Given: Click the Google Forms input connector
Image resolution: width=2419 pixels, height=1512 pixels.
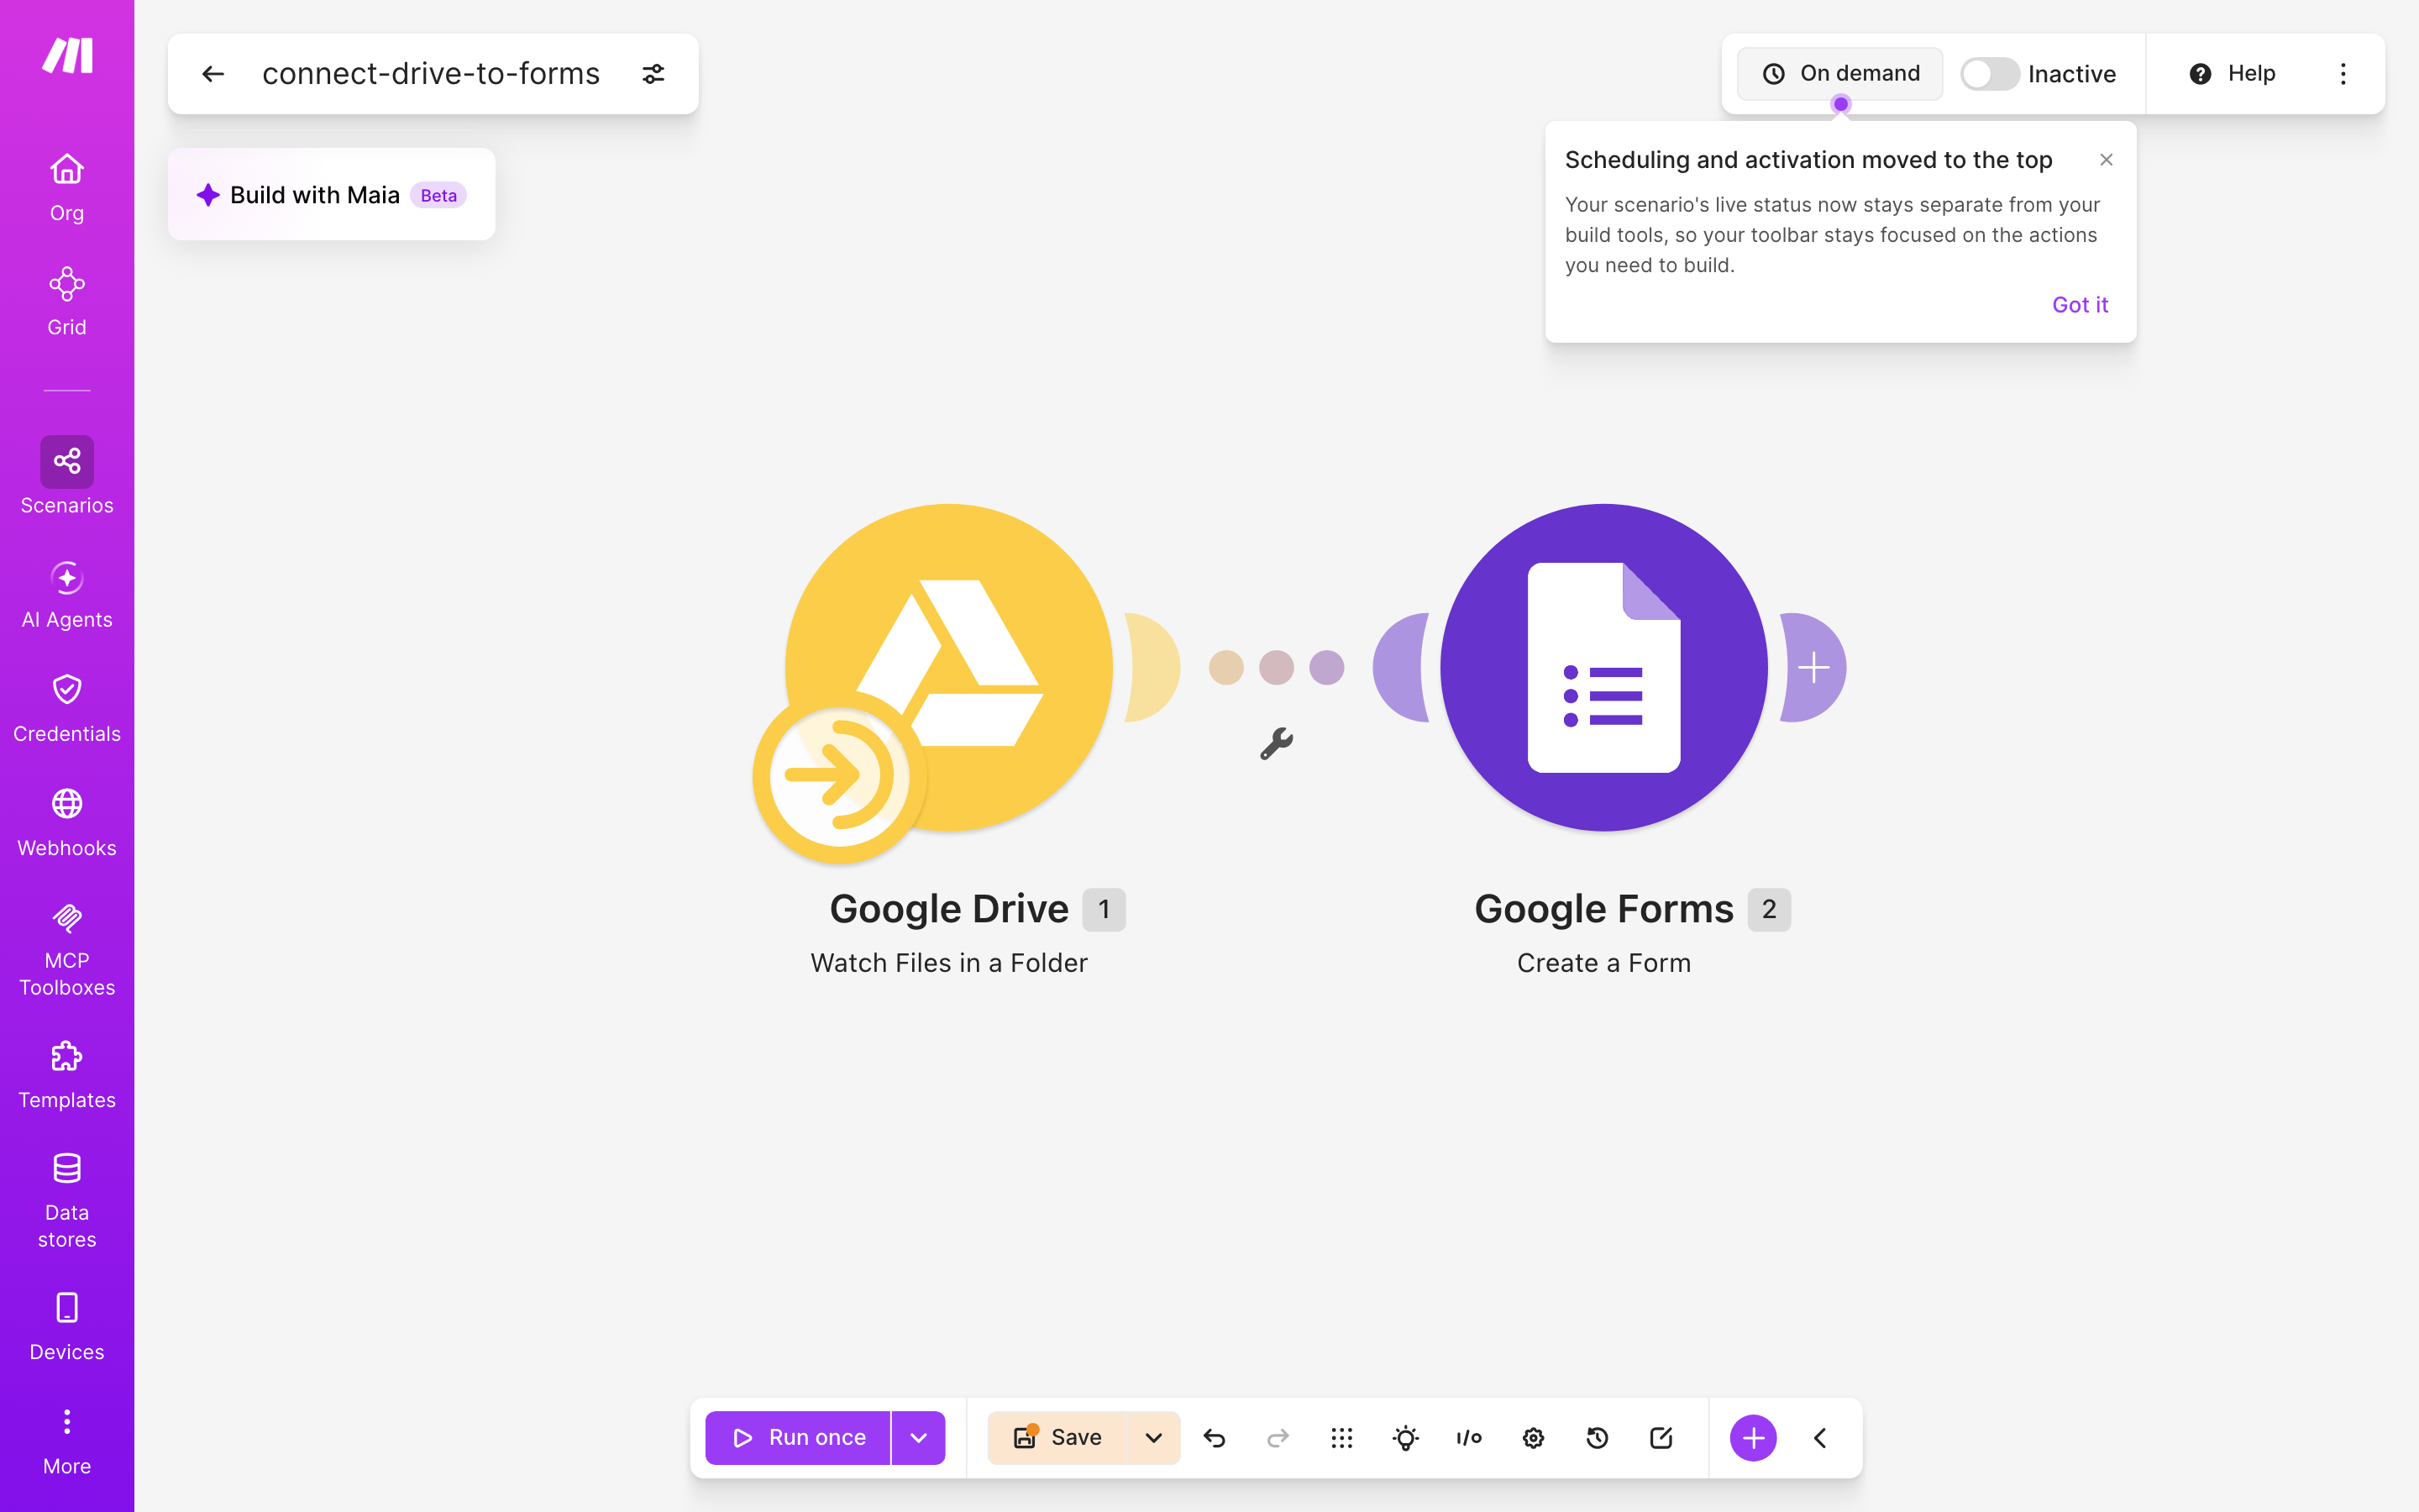Looking at the screenshot, I should pyautogui.click(x=1400, y=668).
